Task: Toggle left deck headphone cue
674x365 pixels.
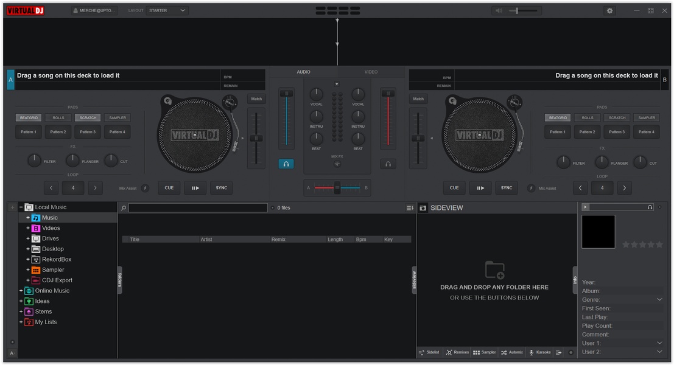Action: coord(286,164)
